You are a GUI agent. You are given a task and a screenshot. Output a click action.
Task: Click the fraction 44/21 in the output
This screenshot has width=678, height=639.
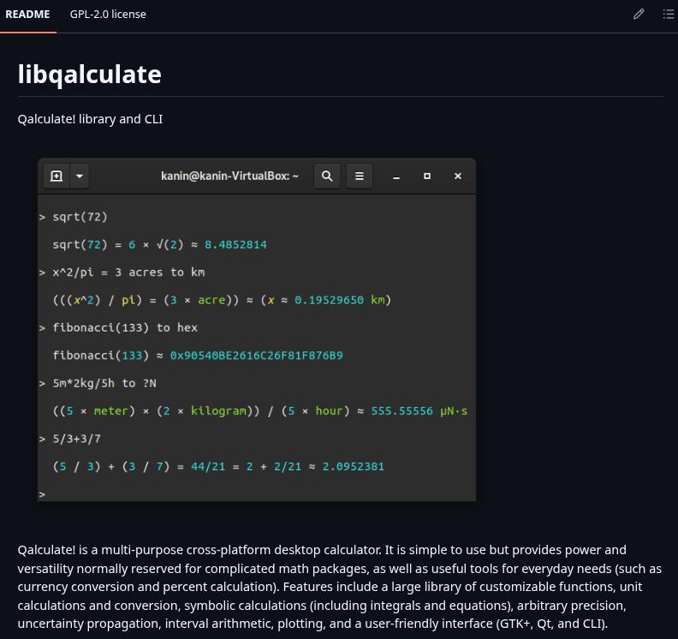click(208, 466)
